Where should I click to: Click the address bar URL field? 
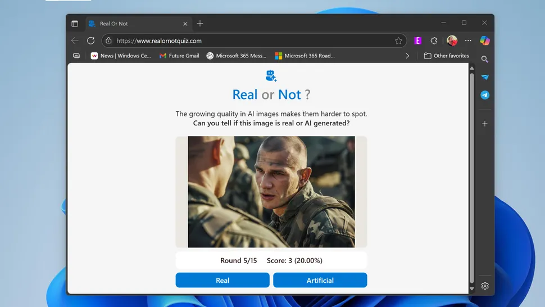point(253,40)
